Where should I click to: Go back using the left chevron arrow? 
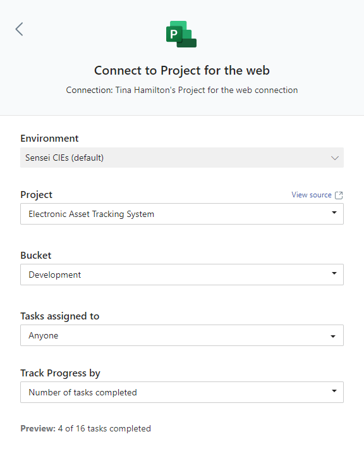pyautogui.click(x=19, y=29)
